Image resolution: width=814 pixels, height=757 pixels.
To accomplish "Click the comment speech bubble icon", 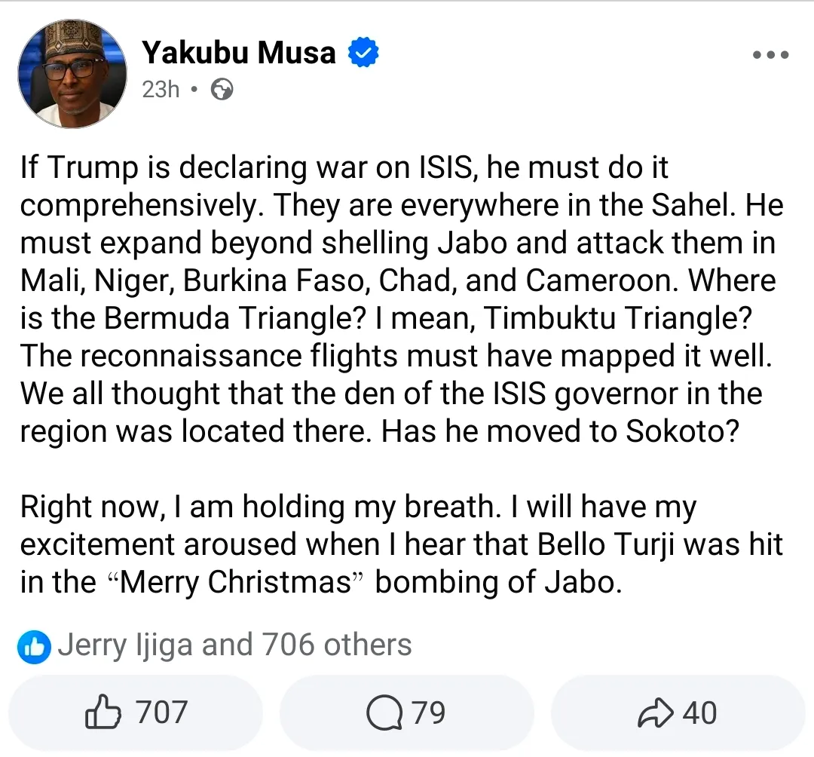I will pos(384,713).
